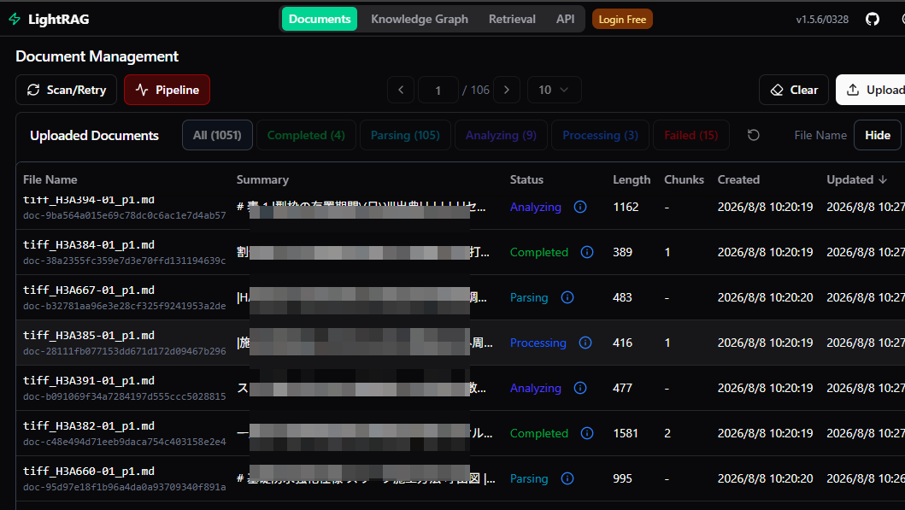Switch to the API tab
The width and height of the screenshot is (905, 510).
coord(565,19)
